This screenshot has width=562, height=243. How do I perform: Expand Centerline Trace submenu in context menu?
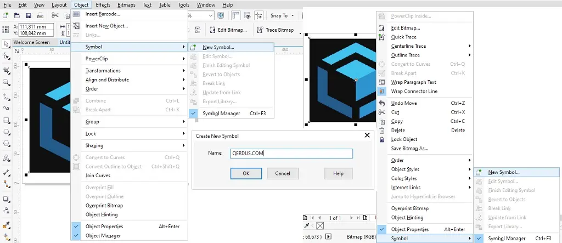pos(425,46)
